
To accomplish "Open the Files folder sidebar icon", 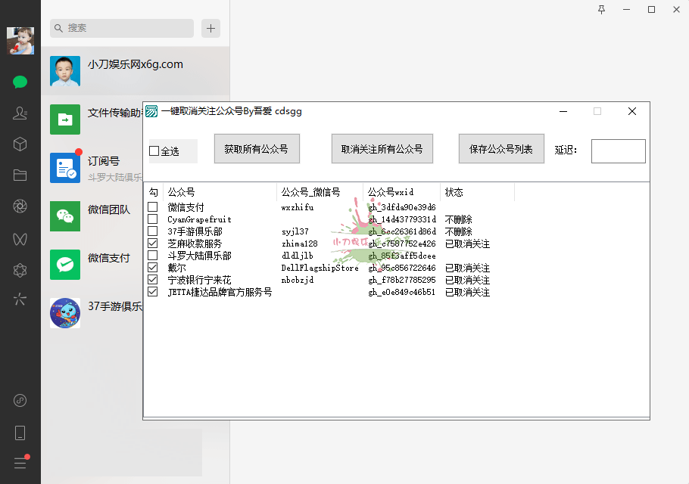I will pos(20,175).
